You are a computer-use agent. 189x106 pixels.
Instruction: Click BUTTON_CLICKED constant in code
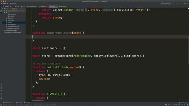[x=59, y=75]
